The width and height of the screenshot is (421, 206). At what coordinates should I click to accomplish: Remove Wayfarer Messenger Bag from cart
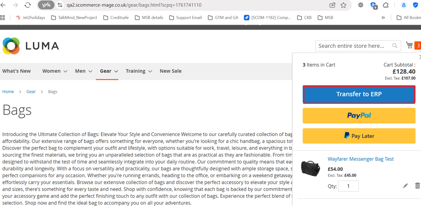[417, 186]
